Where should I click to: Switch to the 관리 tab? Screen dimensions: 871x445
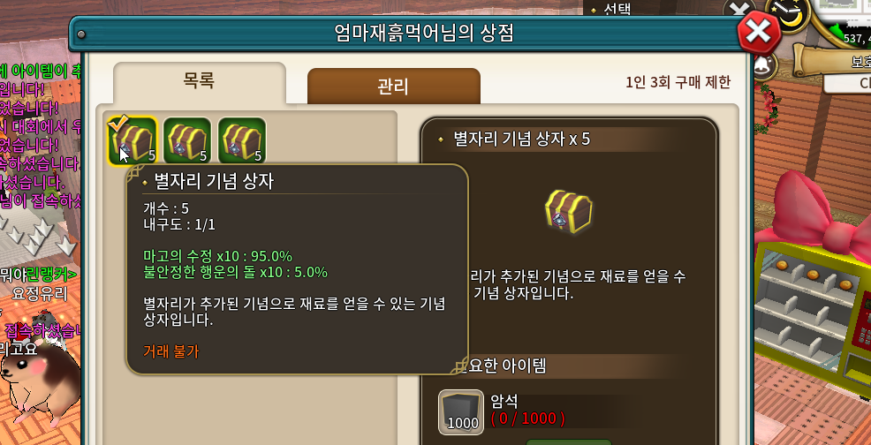click(393, 87)
